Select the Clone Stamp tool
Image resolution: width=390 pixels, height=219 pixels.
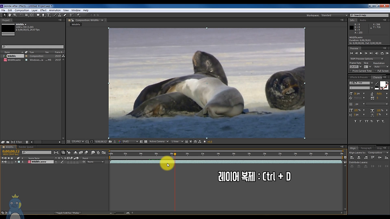[60, 15]
